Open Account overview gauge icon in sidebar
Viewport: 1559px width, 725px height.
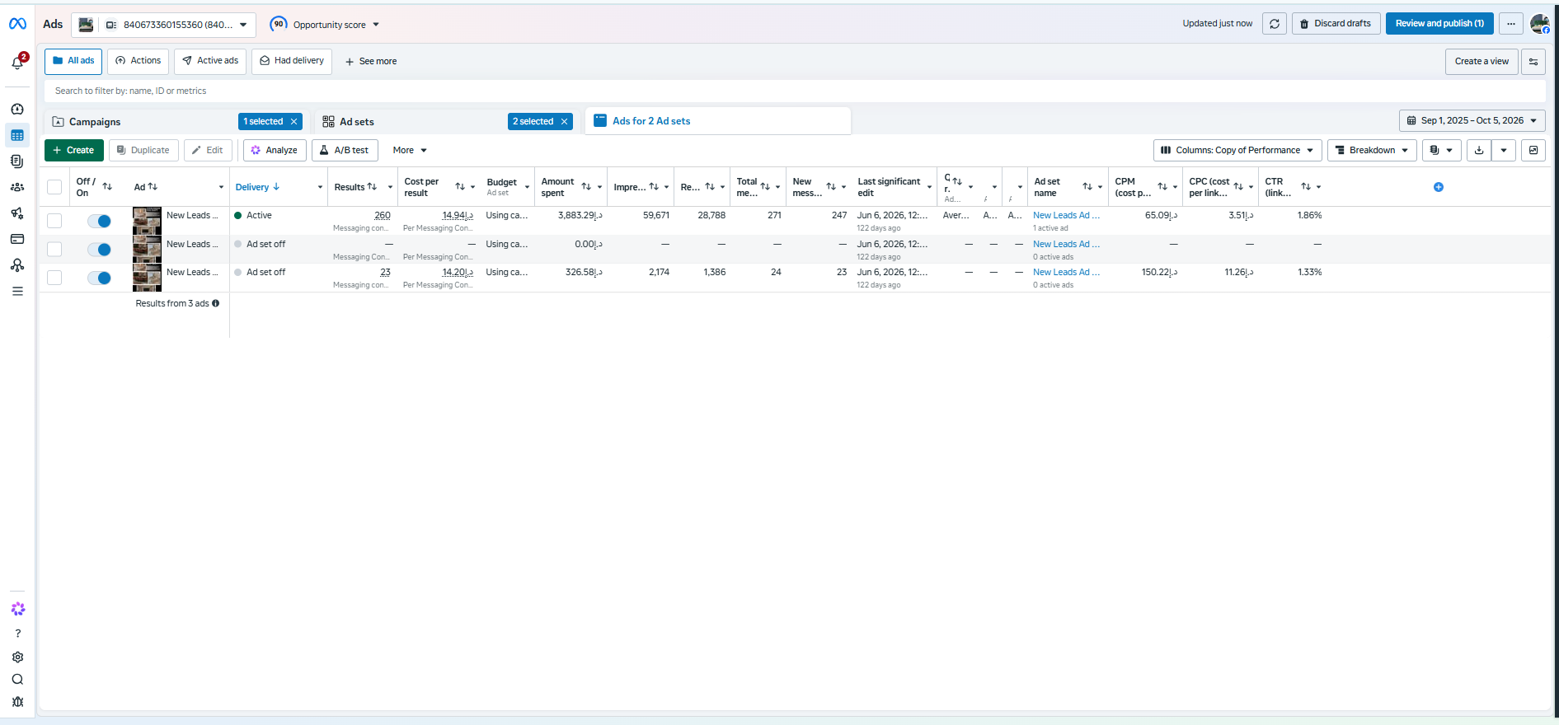click(17, 109)
